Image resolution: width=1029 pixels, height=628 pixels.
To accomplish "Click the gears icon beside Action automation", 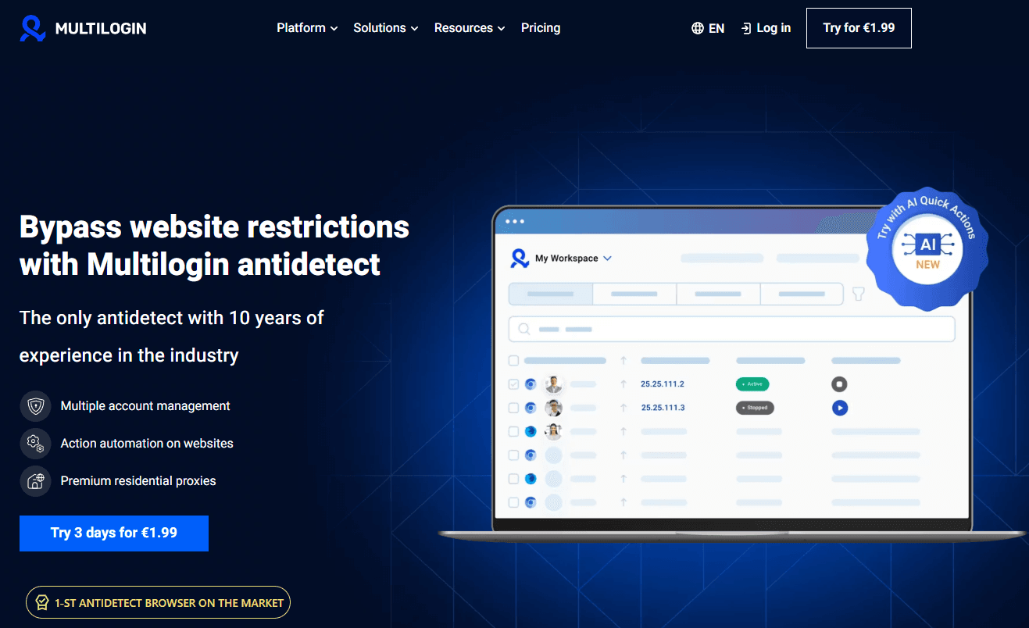I will pos(35,444).
